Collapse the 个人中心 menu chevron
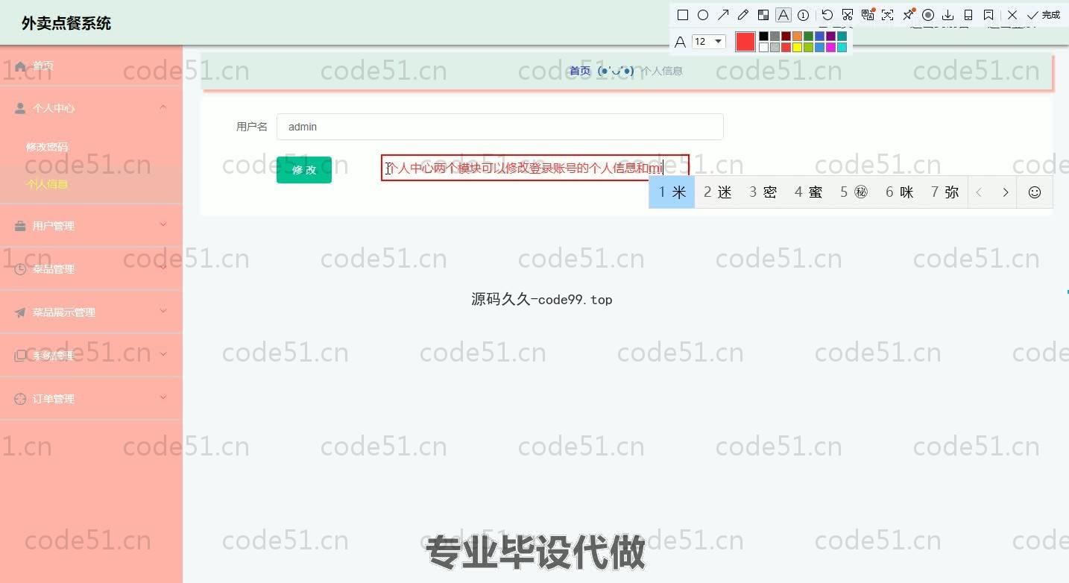The width and height of the screenshot is (1069, 583). click(x=163, y=107)
